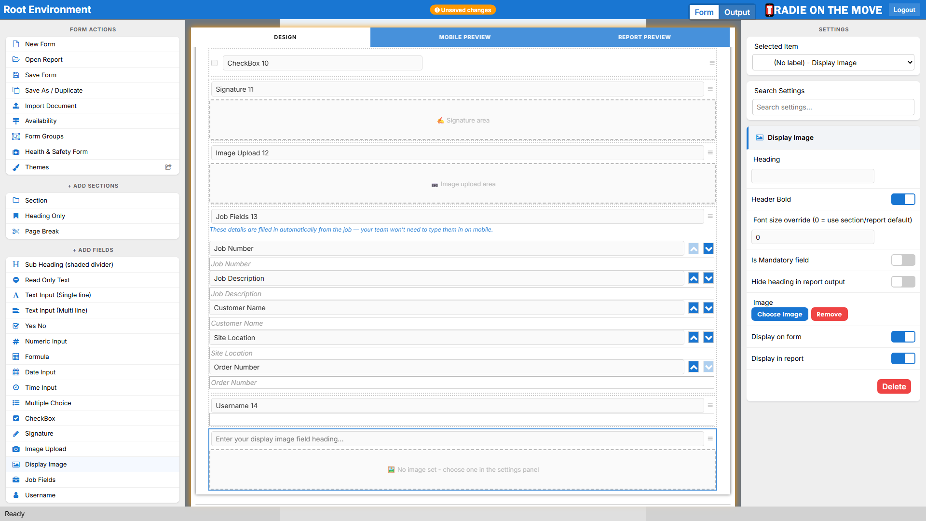Select the Form mode tab
This screenshot has width=926, height=521.
pos(704,12)
